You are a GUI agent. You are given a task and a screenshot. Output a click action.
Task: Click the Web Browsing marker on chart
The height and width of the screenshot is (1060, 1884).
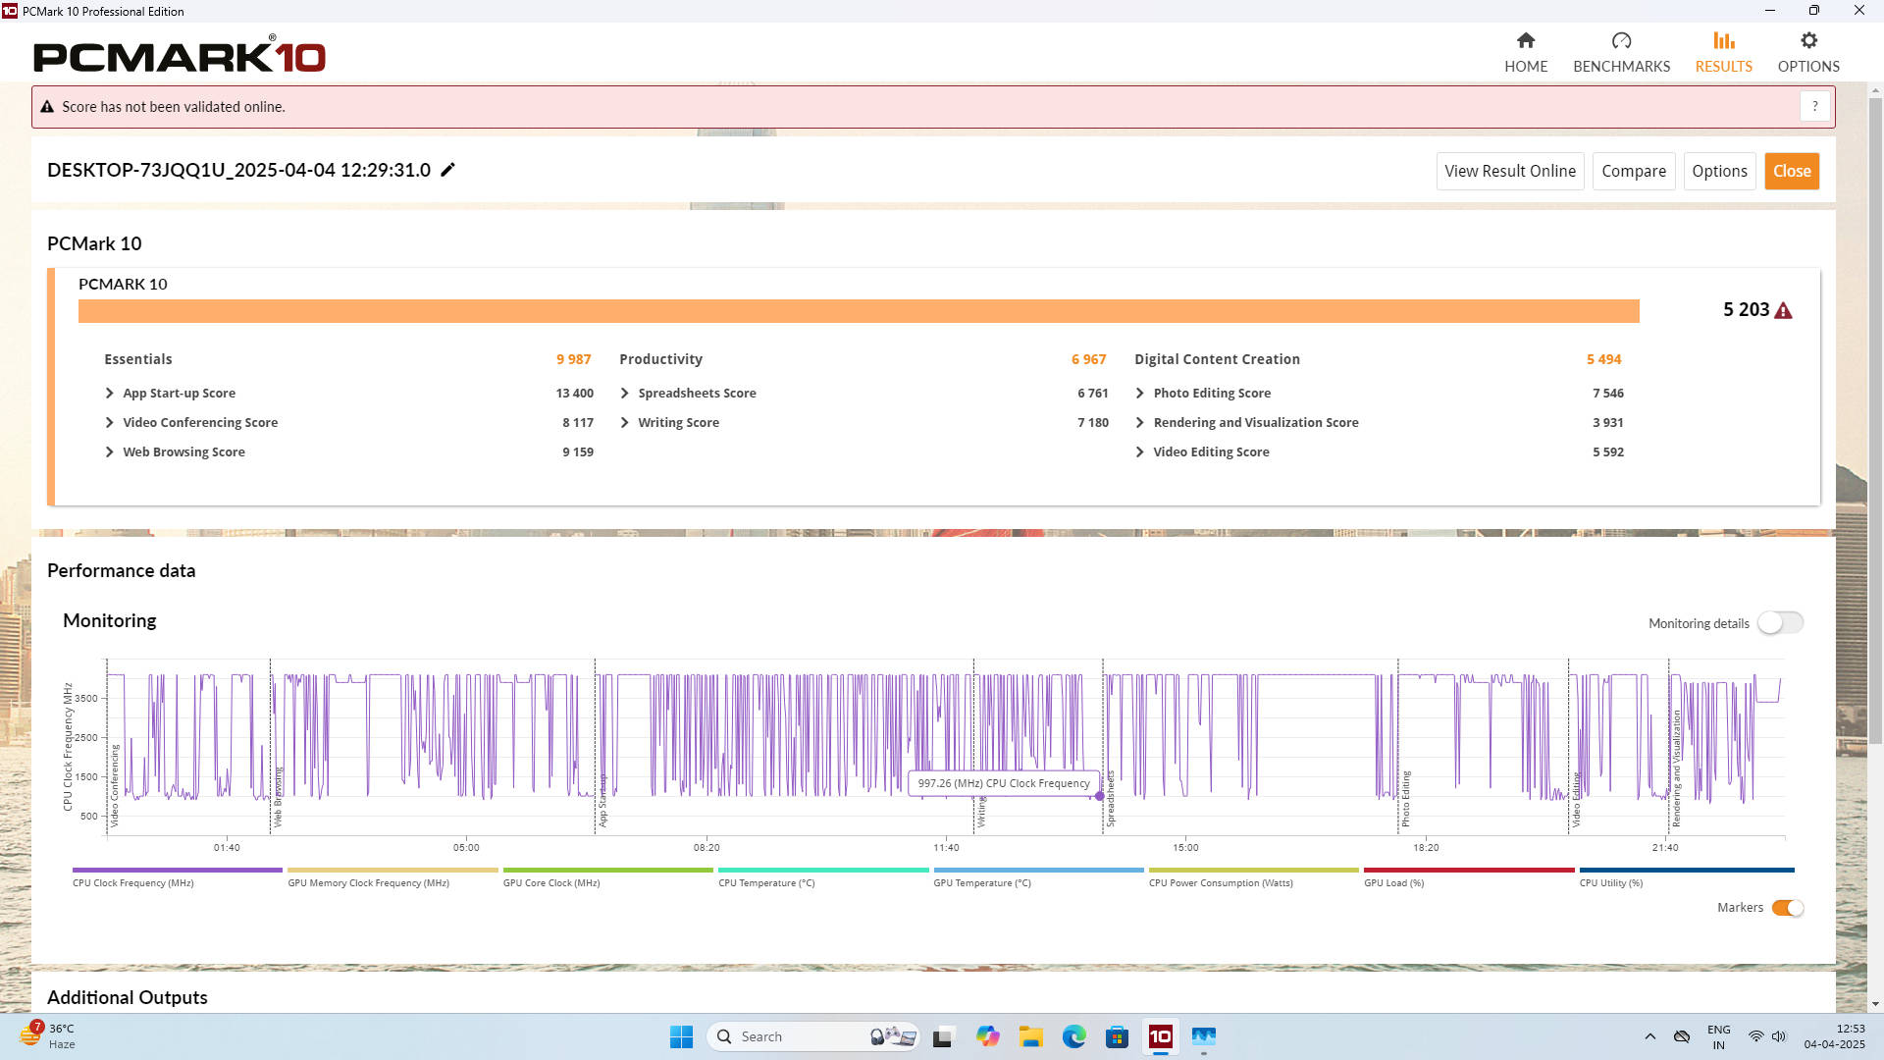(278, 797)
